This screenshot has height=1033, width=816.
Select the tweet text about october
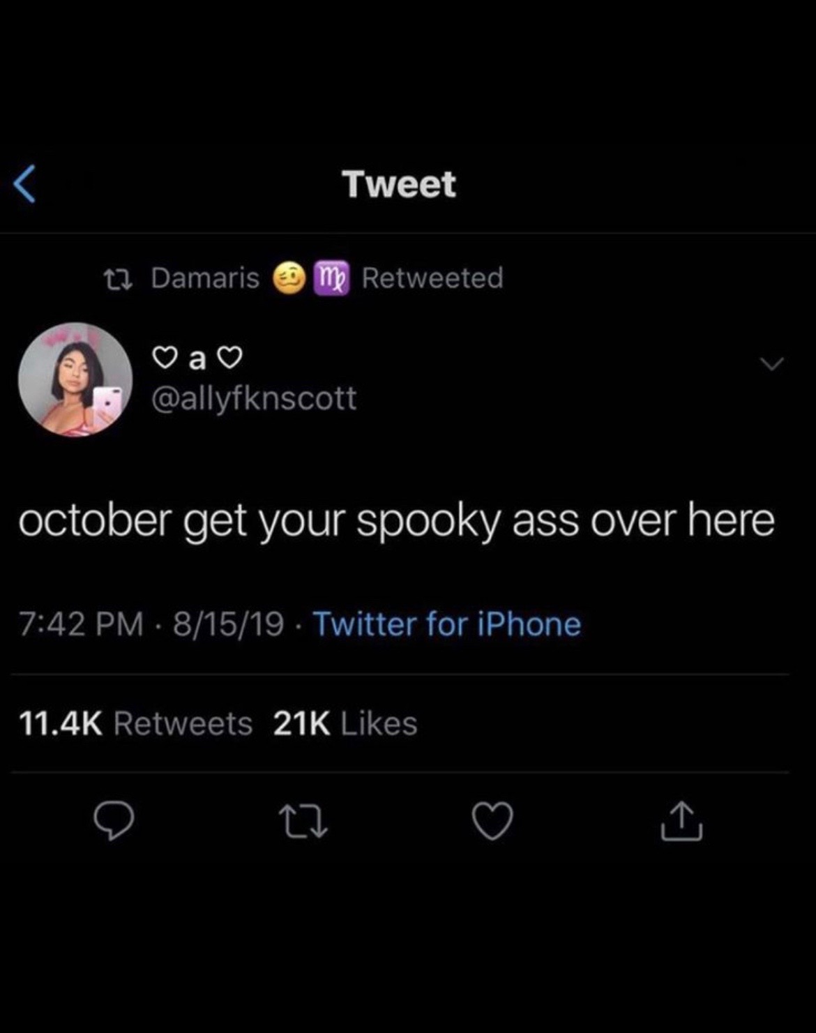click(397, 522)
